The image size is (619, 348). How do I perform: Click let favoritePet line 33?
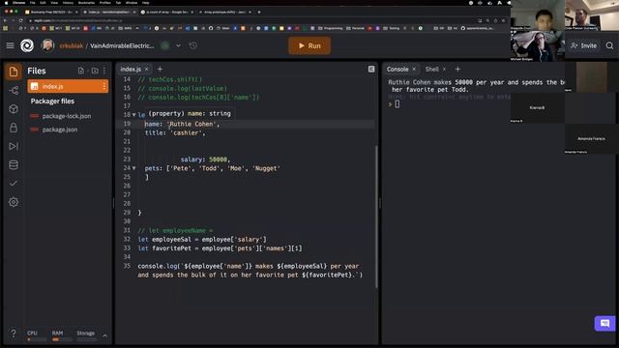(220, 248)
